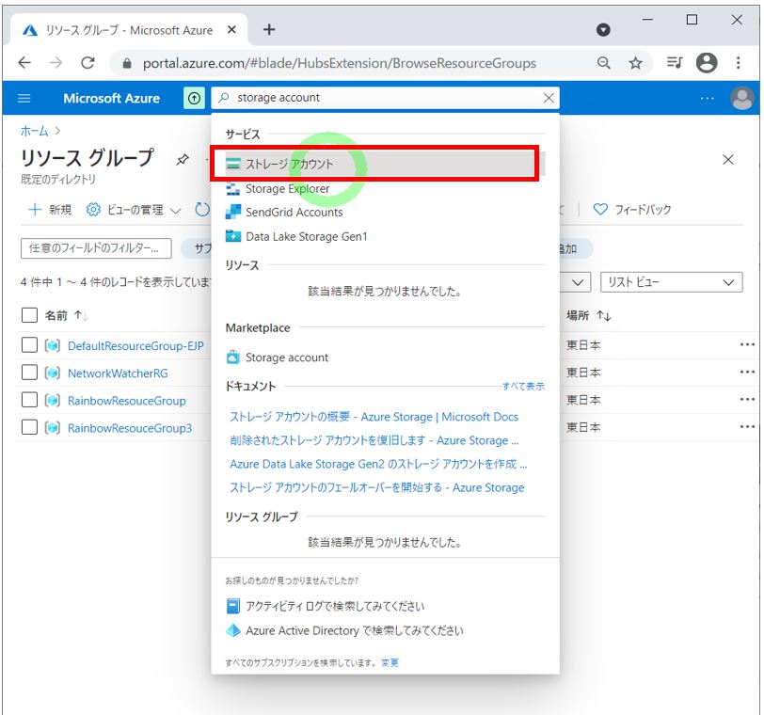Open the browser media control icon
The height and width of the screenshot is (715, 764).
675,63
